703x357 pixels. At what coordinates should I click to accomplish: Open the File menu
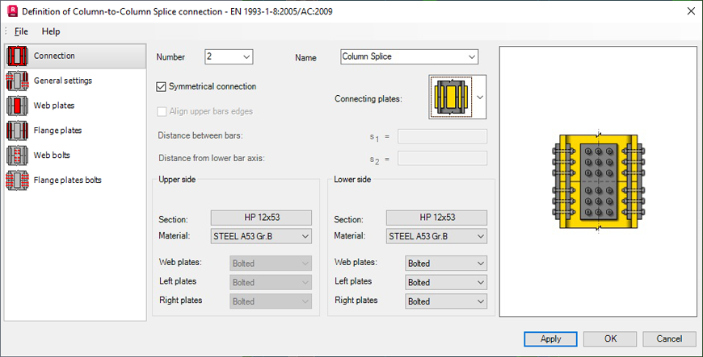(x=21, y=31)
